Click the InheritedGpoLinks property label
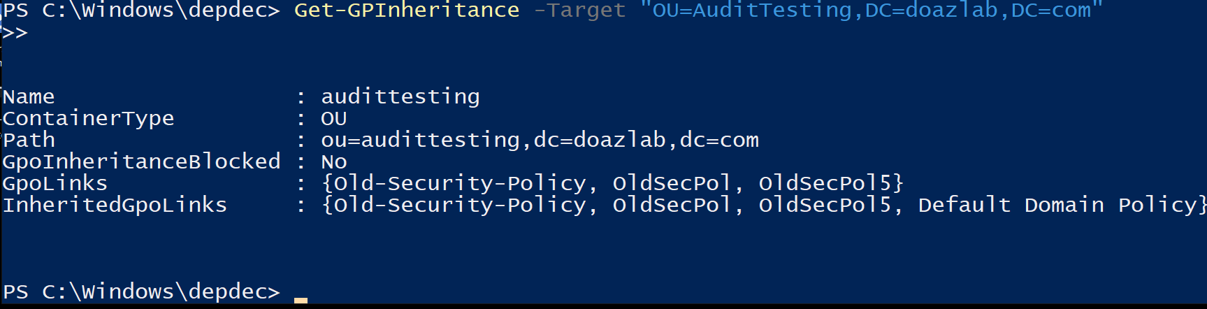The image size is (1207, 309). pos(115,205)
